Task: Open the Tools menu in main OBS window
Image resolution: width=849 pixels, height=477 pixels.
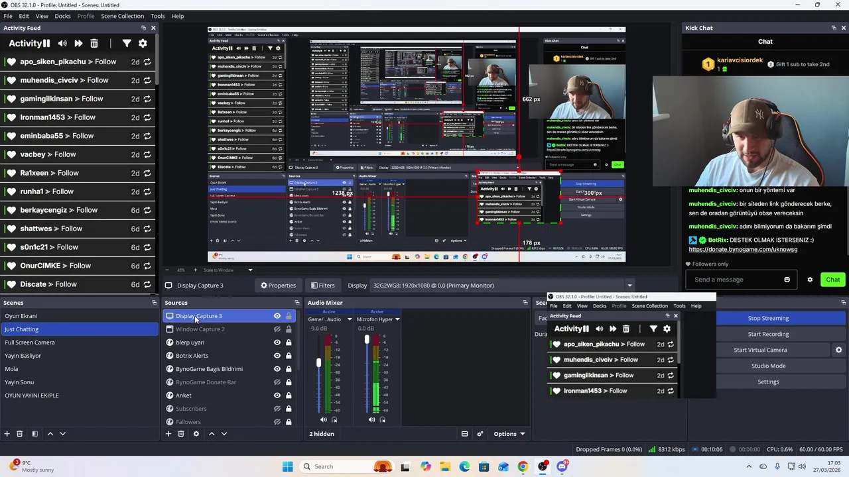Action: coord(158,16)
